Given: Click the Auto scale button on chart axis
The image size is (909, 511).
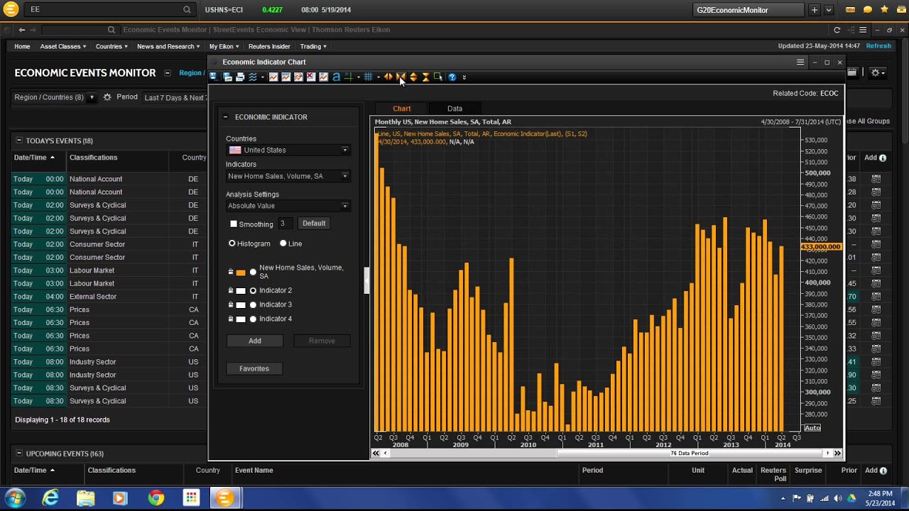Looking at the screenshot, I should pyautogui.click(x=812, y=428).
